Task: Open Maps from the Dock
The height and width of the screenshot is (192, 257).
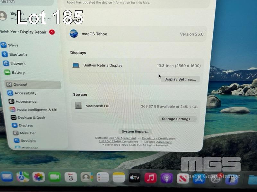Action: pos(22,177)
